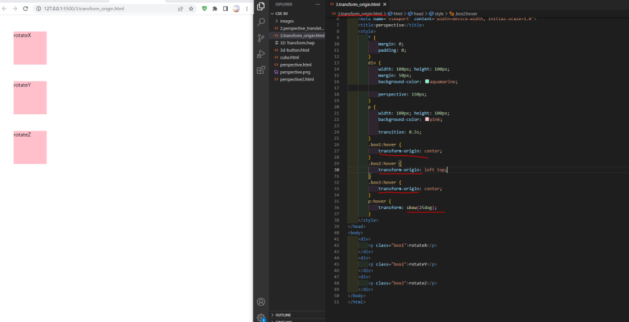The image size is (629, 322).
Task: Click the rotateZ pink box in browser
Action: [30, 147]
